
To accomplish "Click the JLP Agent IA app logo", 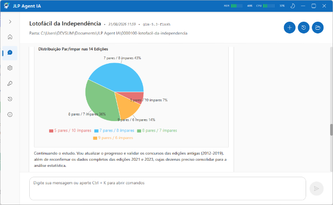I will [7, 6].
